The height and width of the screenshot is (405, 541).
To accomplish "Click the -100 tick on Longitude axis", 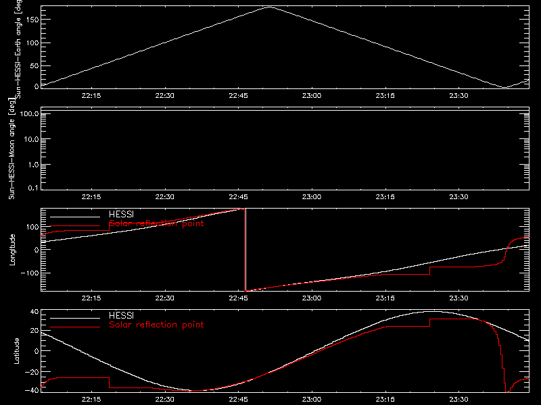I will [30, 273].
